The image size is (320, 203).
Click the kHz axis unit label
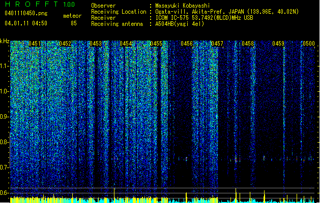click(5, 41)
